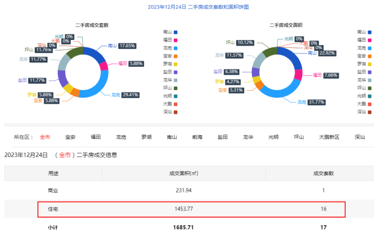Toggle 南山 legend in 二手房成交套数 chart
This screenshot has width=374, height=246.
[170, 32]
